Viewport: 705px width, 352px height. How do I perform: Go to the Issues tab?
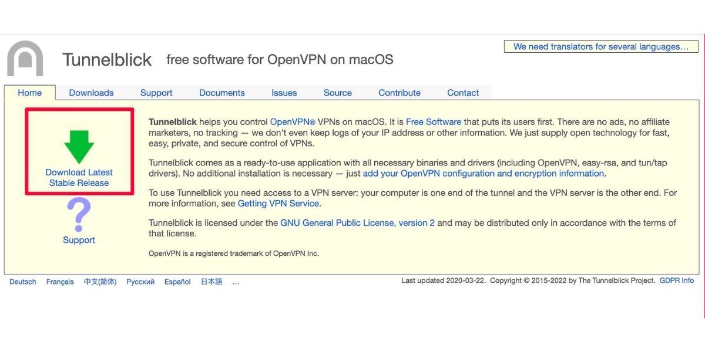pos(284,93)
